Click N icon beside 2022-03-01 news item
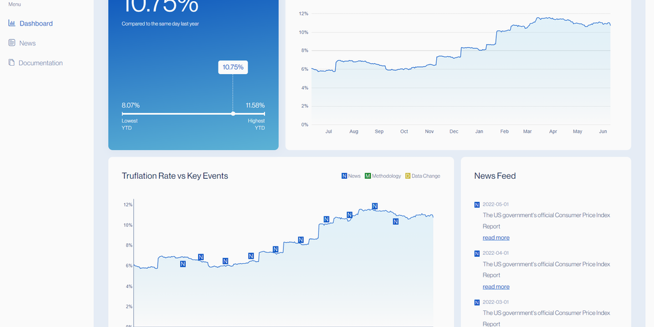Viewport: 654px width, 327px height. pos(476,302)
